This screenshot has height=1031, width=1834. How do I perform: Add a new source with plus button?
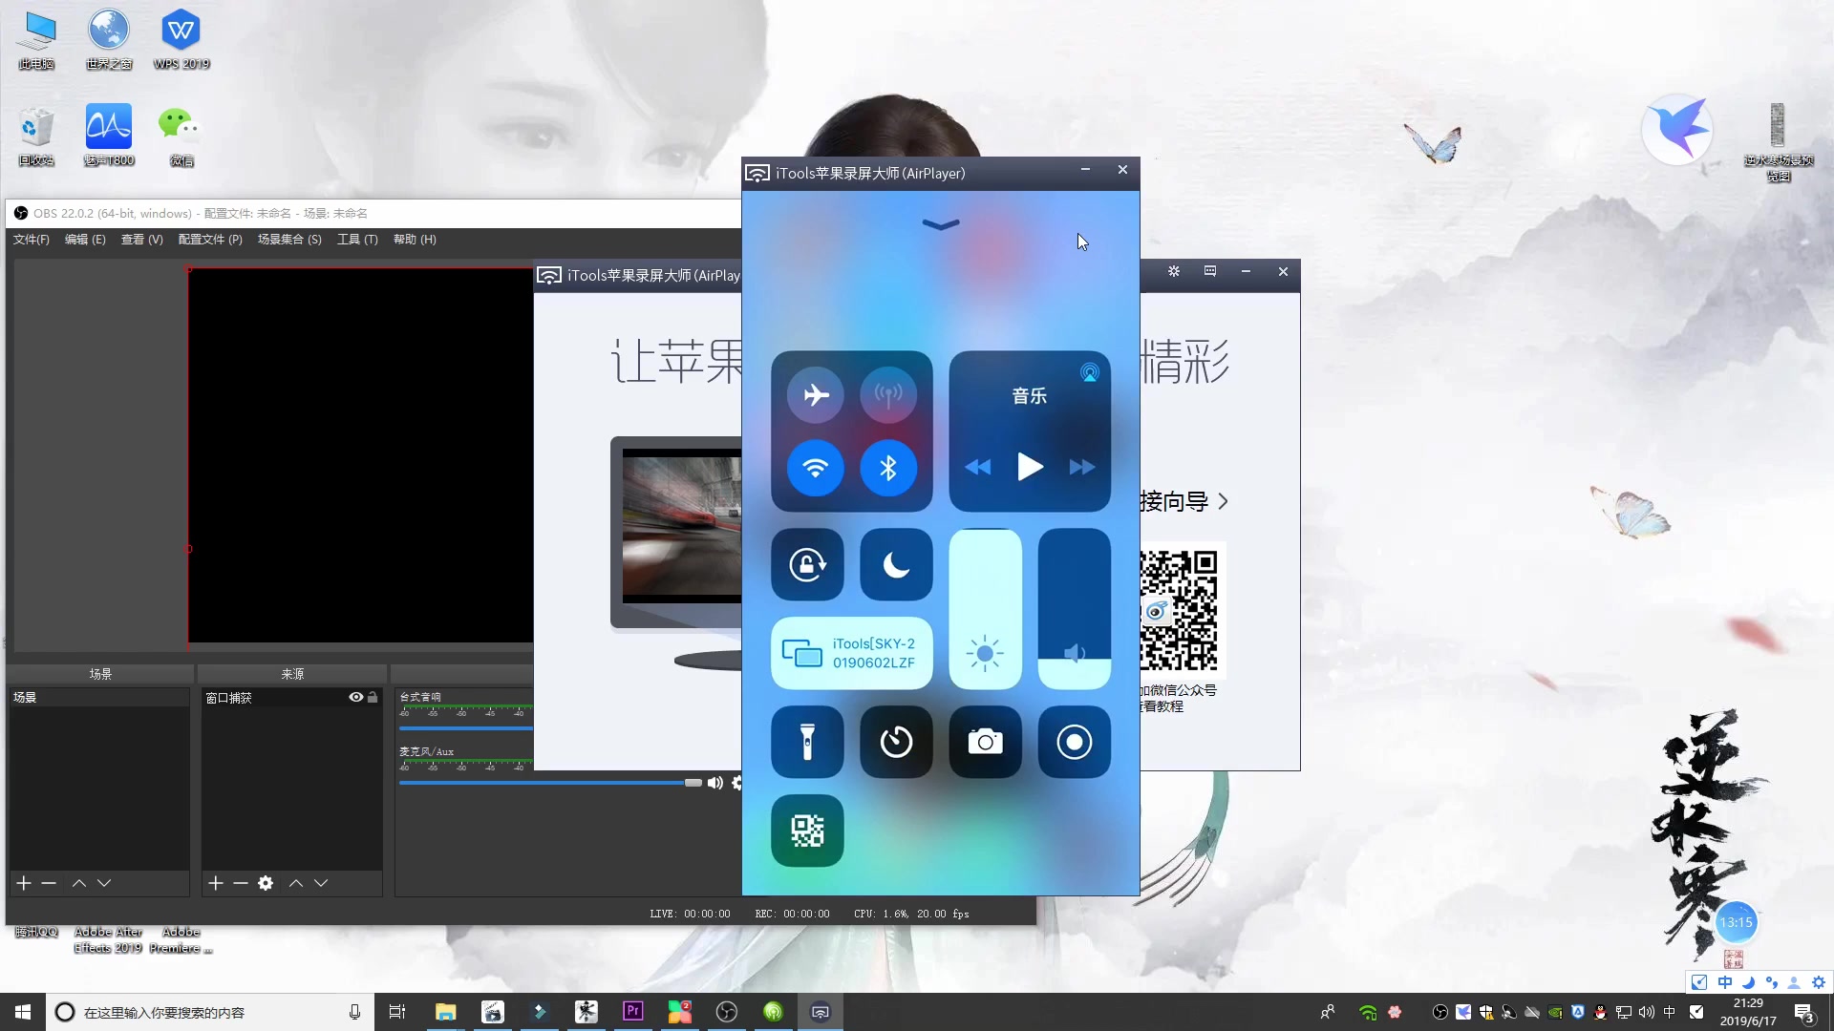point(216,883)
